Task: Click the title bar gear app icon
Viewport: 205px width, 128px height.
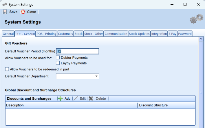Action: [x=5, y=4]
